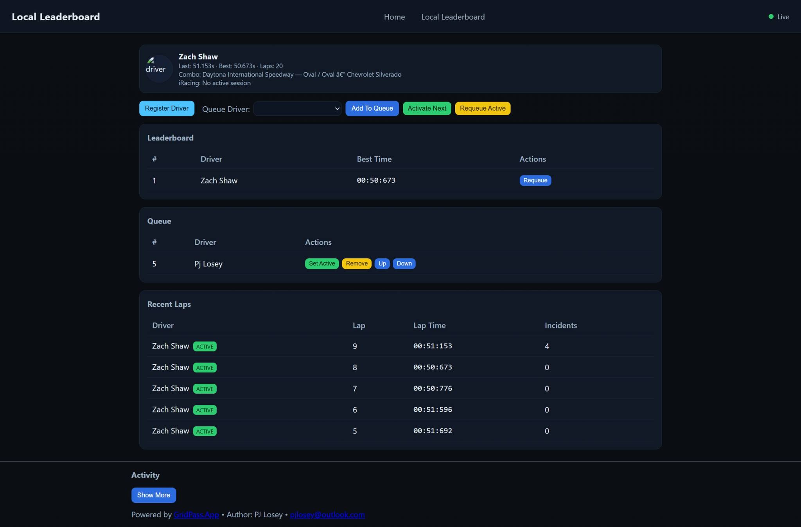Screen dimensions: 801x527
Task: Click the lap time 00:51:153
Action: (433, 346)
